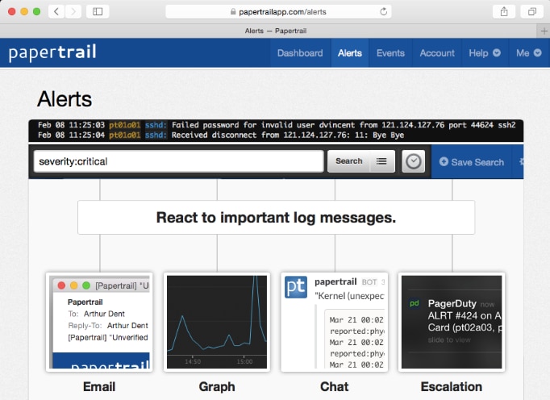Go back with Safari's back arrow

pos(56,11)
